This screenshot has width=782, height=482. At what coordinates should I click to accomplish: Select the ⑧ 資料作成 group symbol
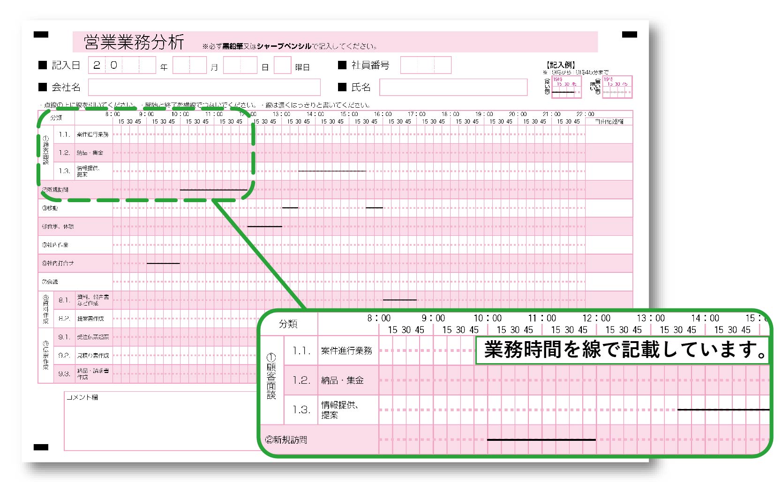pos(45,309)
